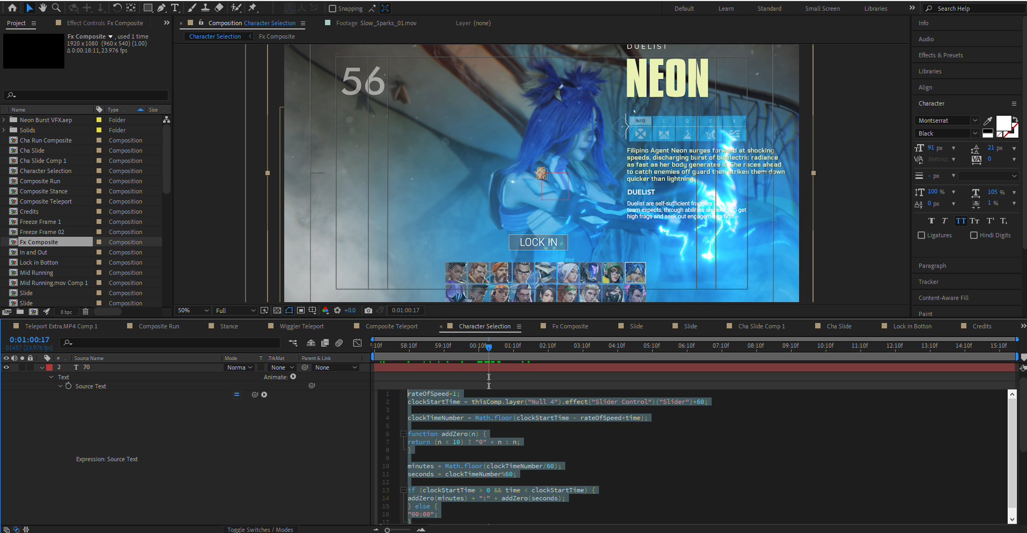Open the show channel RGB icon
The width and height of the screenshot is (1027, 533).
click(x=325, y=310)
